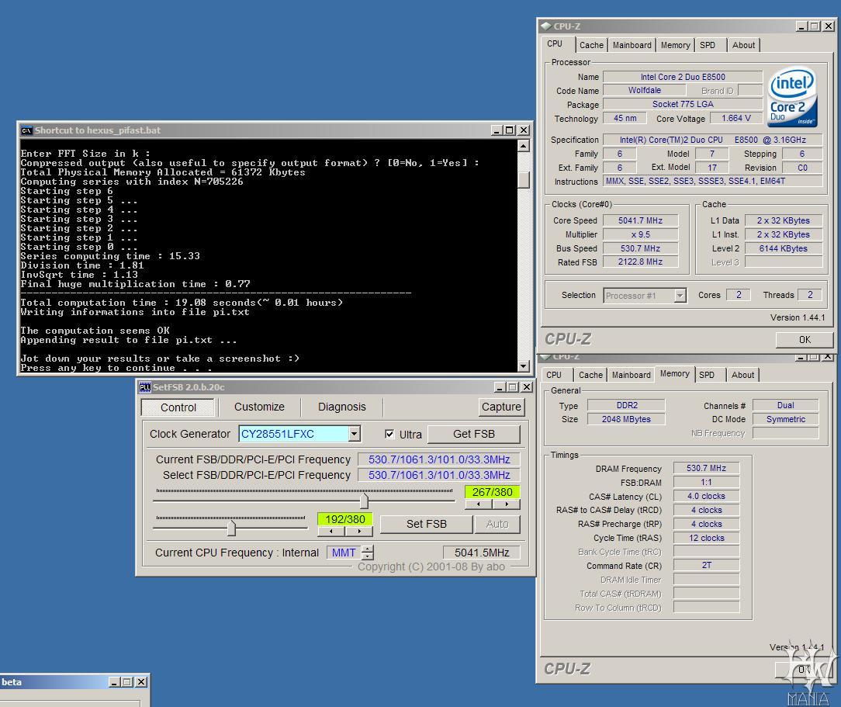Click the up arrow of the MMT spinner
The height and width of the screenshot is (707, 841).
pos(368,549)
